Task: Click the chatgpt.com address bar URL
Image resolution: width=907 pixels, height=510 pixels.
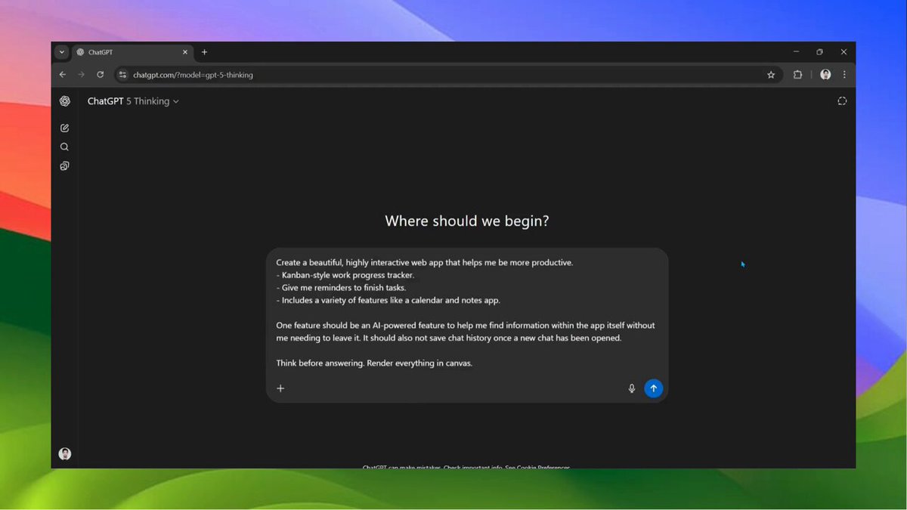Action: pos(193,75)
